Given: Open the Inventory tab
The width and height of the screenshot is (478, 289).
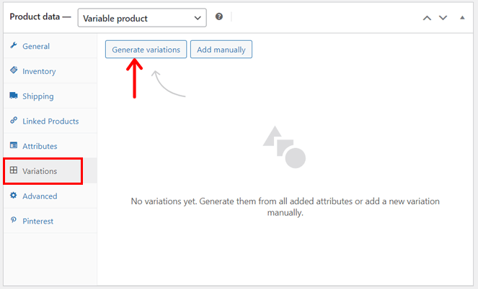Looking at the screenshot, I should [39, 71].
